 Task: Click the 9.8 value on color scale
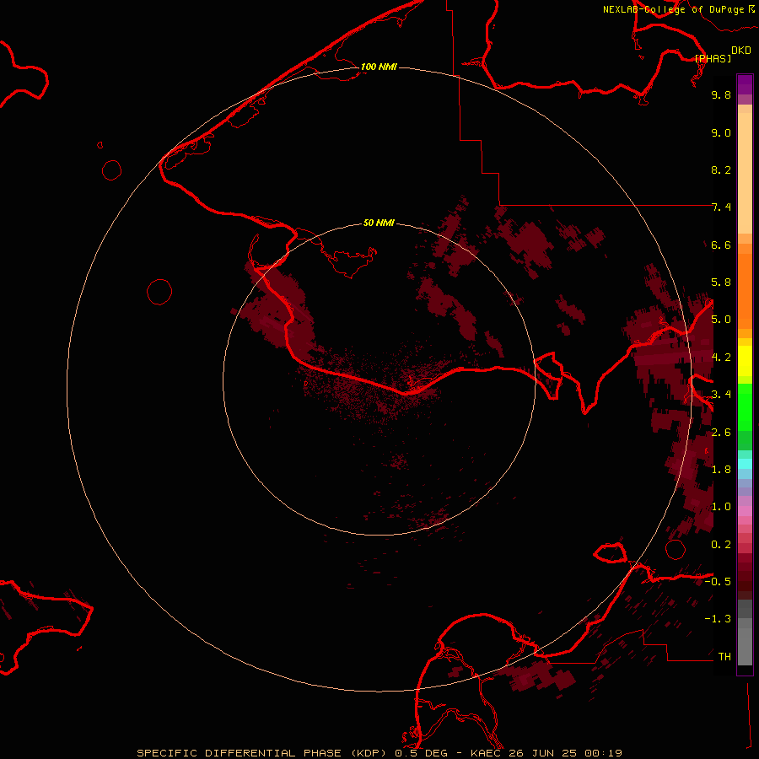[x=721, y=94]
